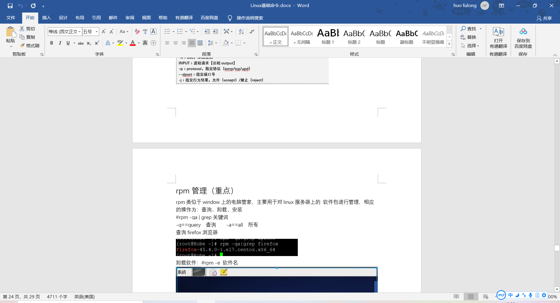This screenshot has height=303, width=560.
Task: Enable underline formatting
Action: tap(68, 43)
